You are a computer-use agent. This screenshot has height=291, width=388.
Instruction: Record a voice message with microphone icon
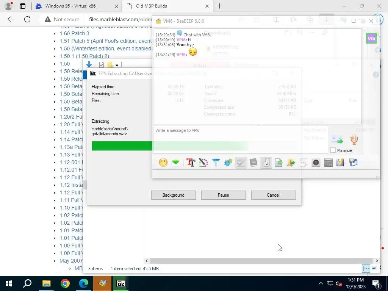point(354,139)
